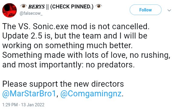Open the @Comgamingnz mention

pyautogui.click(x=91, y=94)
